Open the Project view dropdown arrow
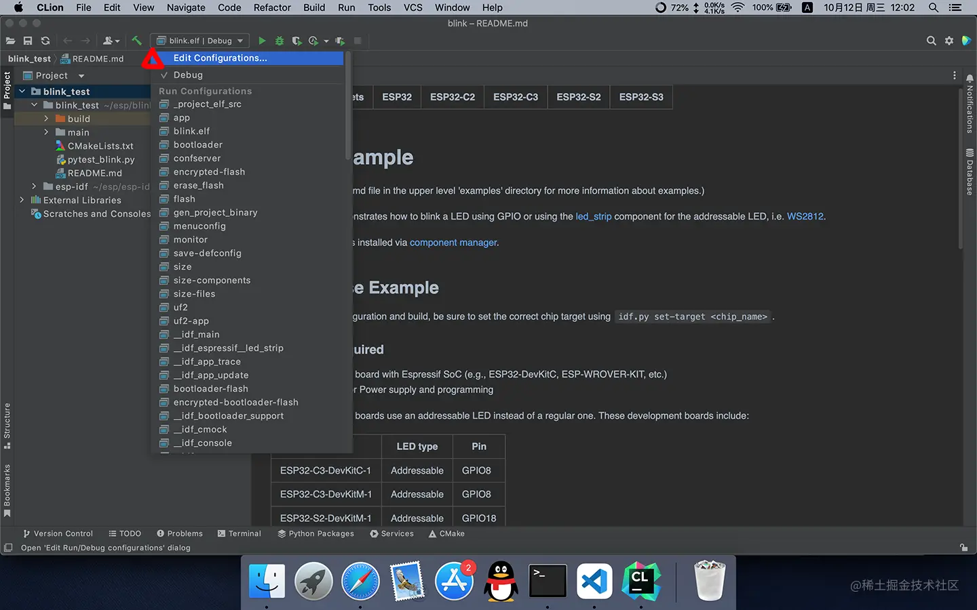 (x=81, y=76)
